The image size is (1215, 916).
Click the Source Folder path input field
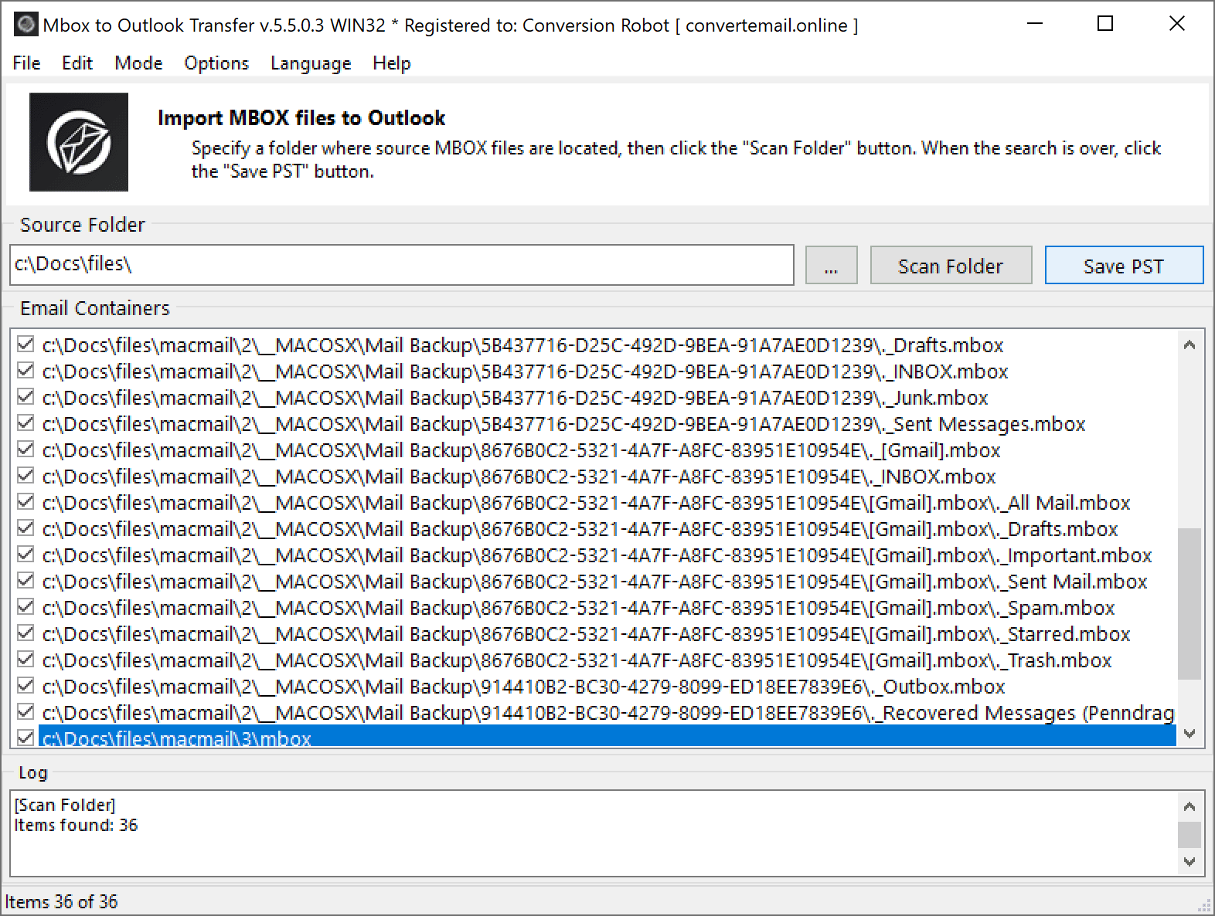(x=402, y=265)
